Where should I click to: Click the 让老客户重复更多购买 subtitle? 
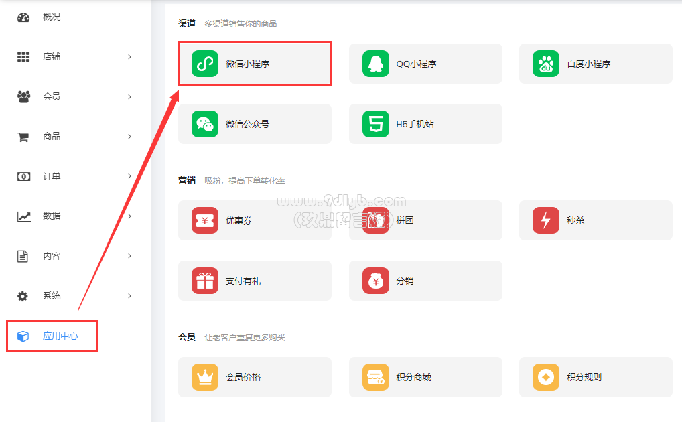(x=245, y=337)
